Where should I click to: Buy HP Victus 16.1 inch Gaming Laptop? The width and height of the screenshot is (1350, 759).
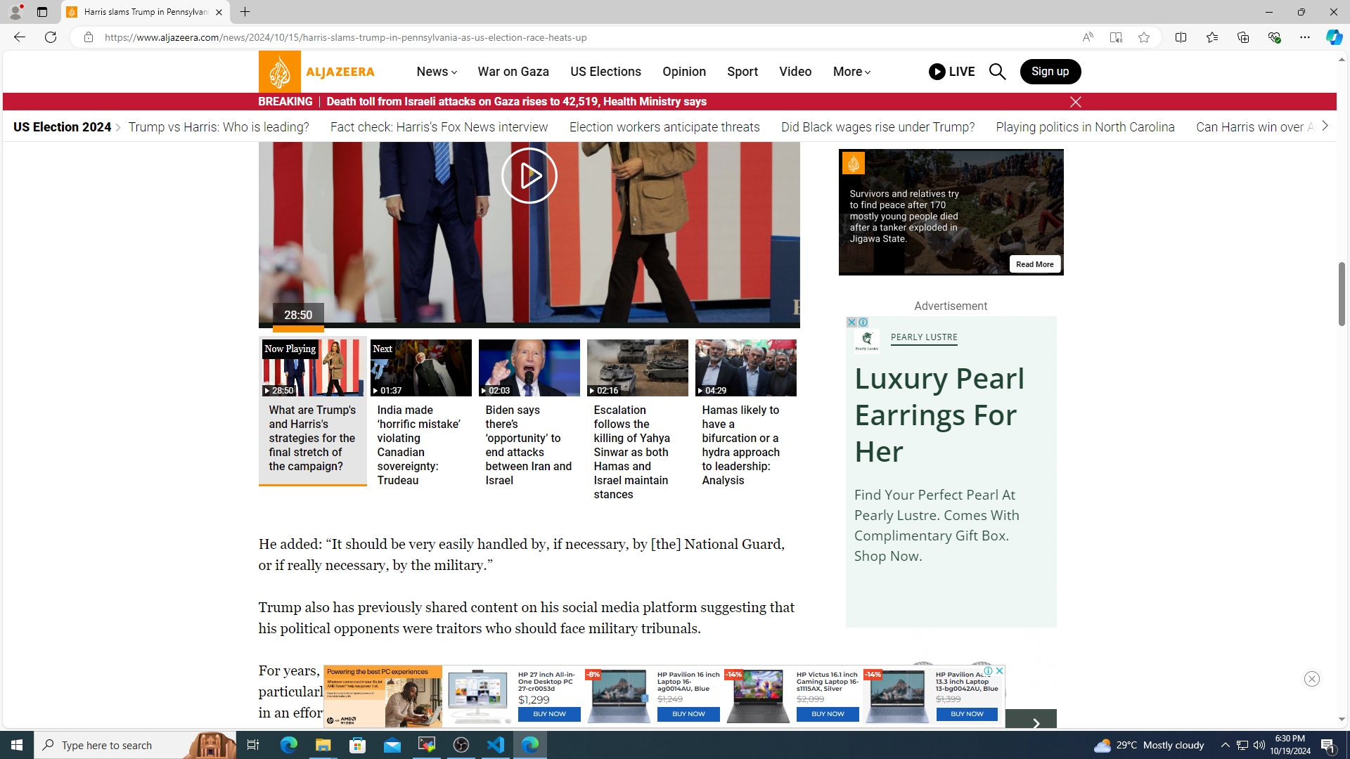click(x=828, y=714)
